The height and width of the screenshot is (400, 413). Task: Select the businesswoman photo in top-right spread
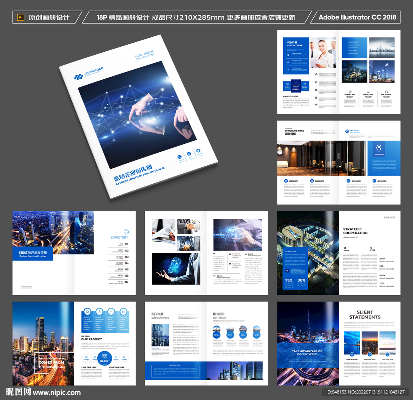point(323,53)
